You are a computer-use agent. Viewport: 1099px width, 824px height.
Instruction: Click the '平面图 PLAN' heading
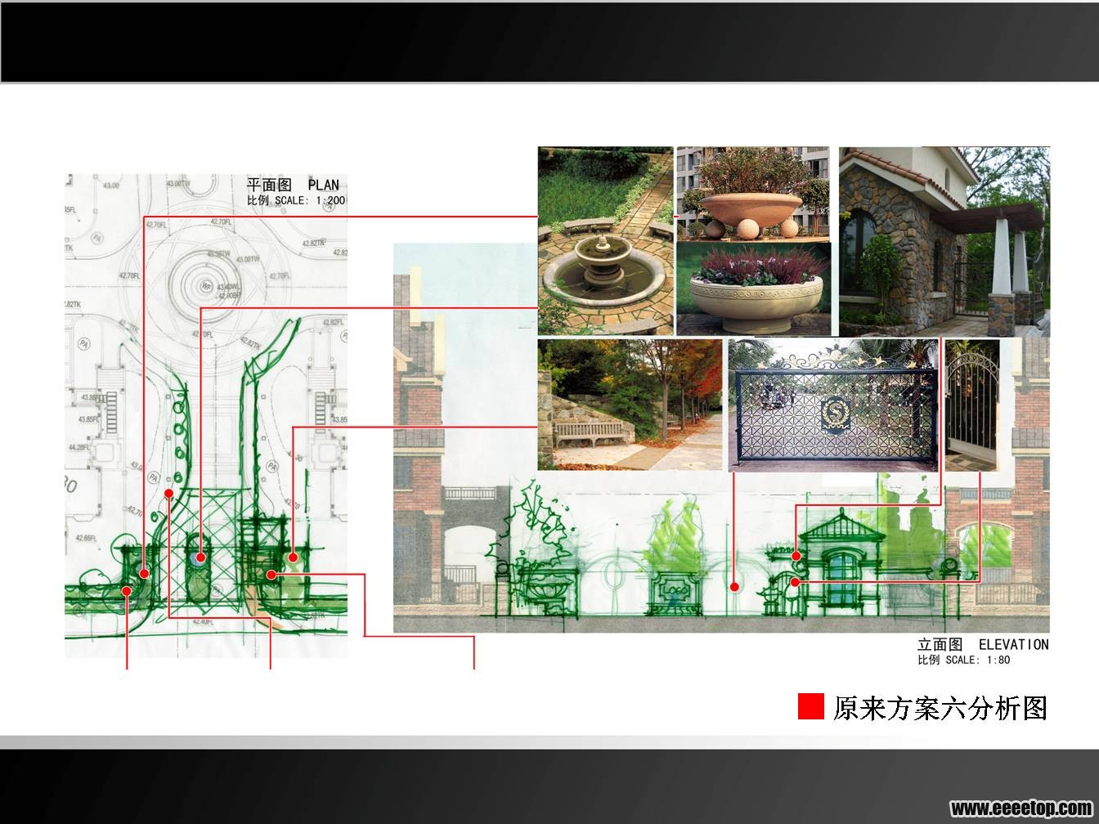pyautogui.click(x=293, y=185)
